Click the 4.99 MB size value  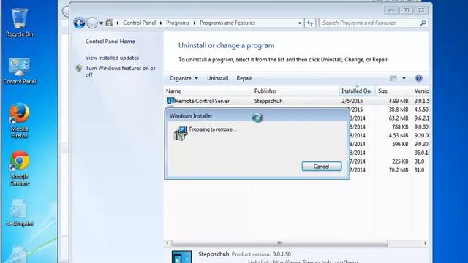pyautogui.click(x=399, y=101)
